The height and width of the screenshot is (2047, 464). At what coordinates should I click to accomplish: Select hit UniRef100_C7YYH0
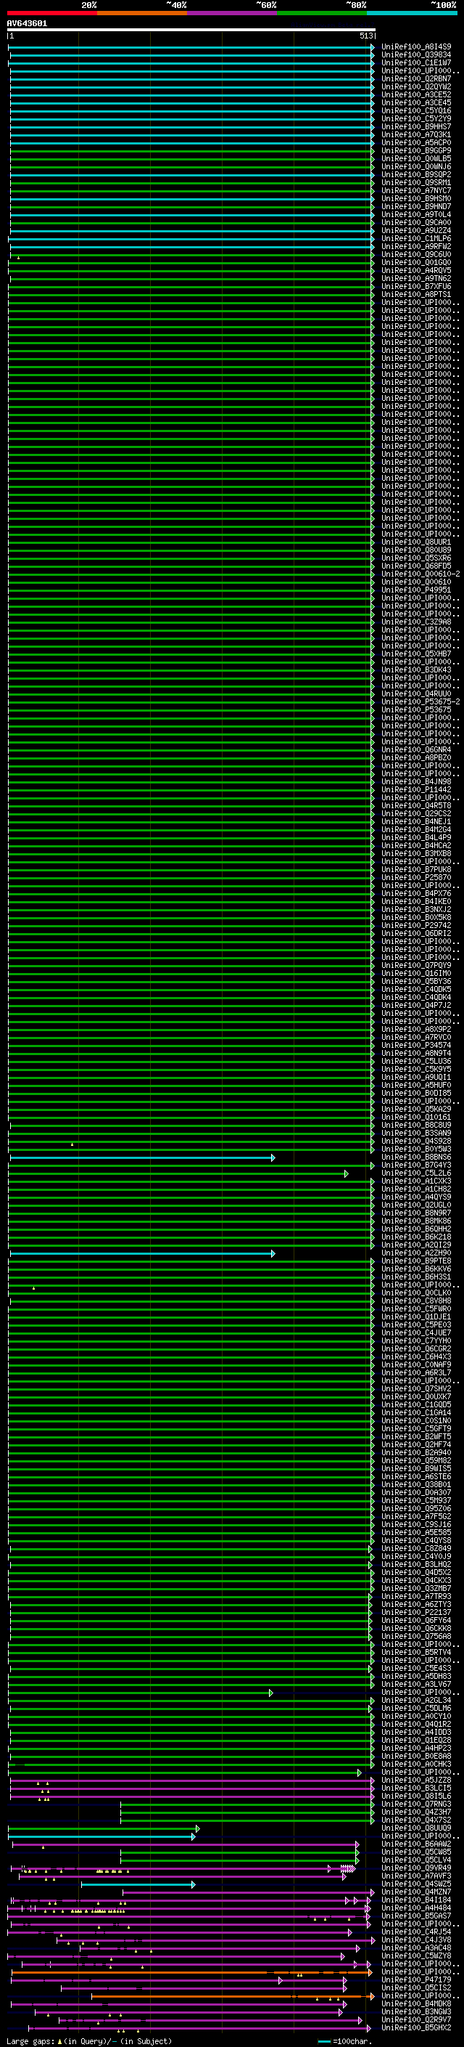point(415,1341)
